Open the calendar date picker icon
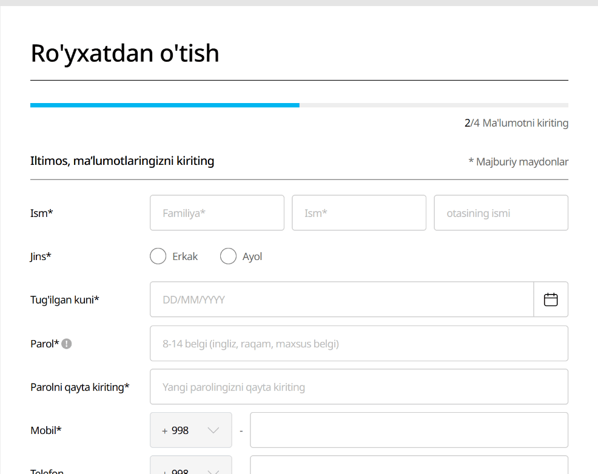Viewport: 598px width, 474px height. [x=550, y=299]
